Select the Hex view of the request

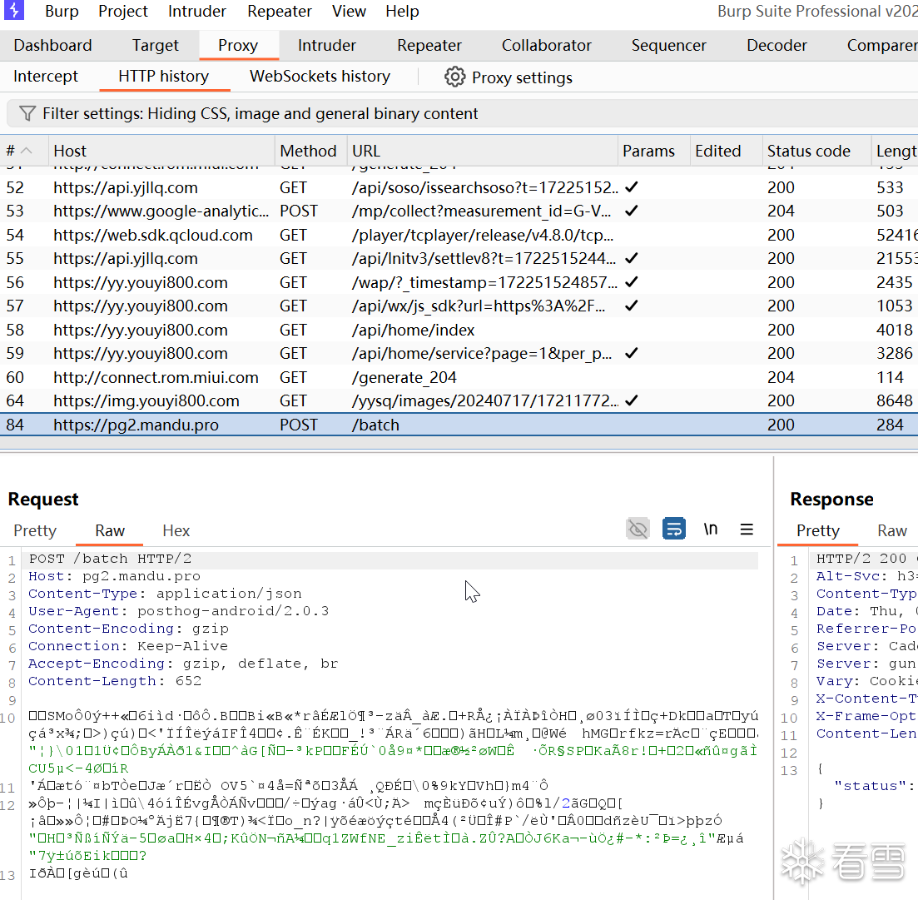(176, 530)
